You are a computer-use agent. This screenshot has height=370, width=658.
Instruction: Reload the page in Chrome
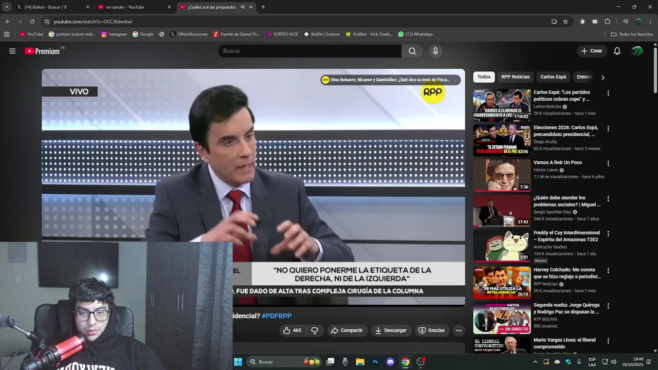tap(32, 22)
